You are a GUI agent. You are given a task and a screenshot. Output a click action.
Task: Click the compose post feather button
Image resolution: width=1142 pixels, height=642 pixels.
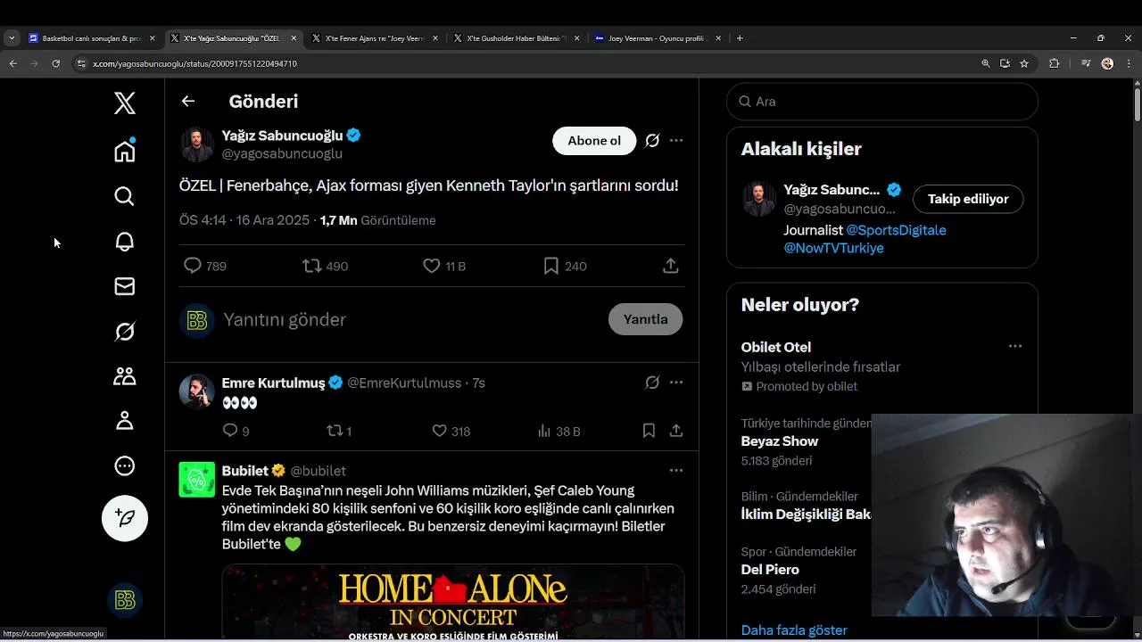tap(125, 518)
